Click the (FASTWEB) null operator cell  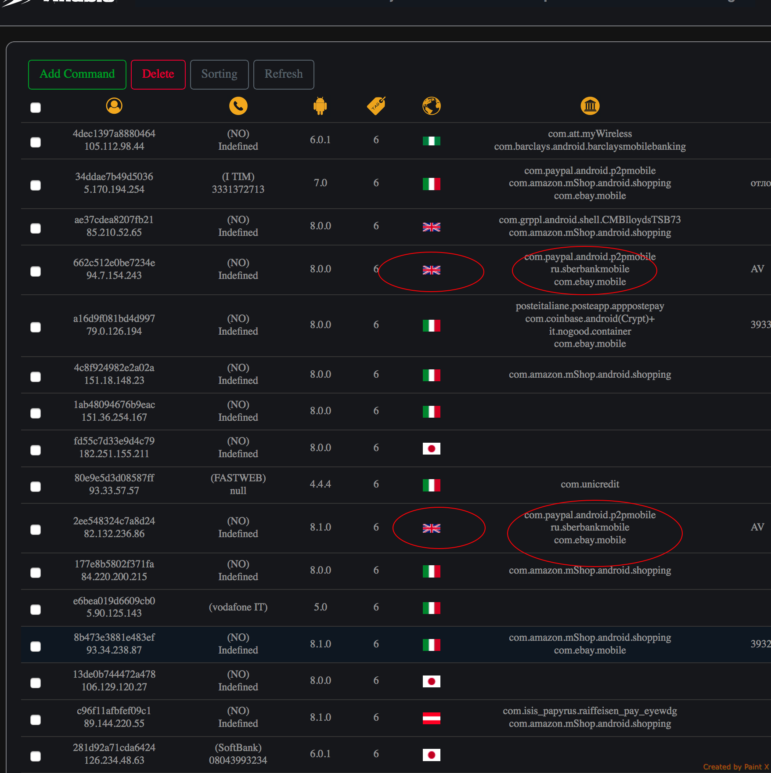[238, 484]
